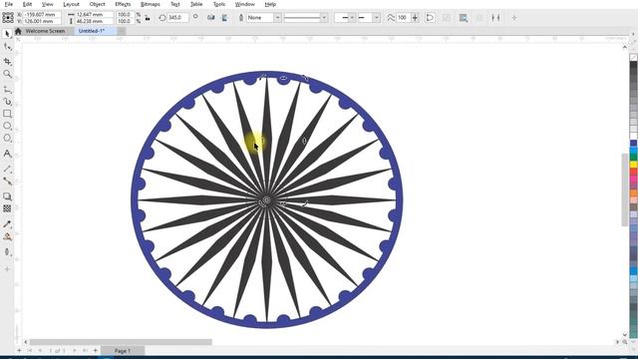Click the X position field
This screenshot has height=359, width=638.
(x=42, y=14)
